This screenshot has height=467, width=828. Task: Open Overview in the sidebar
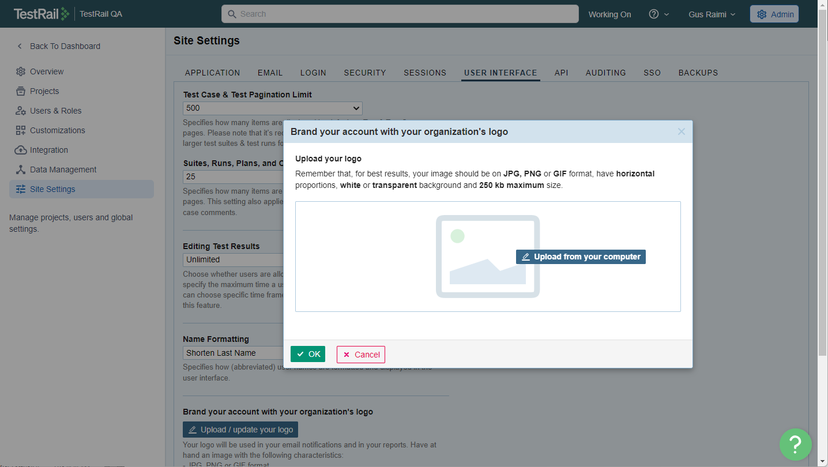coord(47,71)
